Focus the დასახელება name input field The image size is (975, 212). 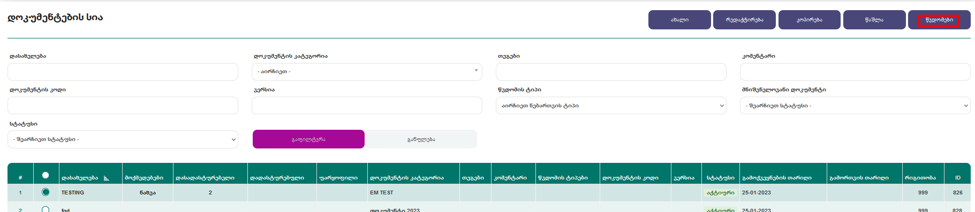pos(123,72)
